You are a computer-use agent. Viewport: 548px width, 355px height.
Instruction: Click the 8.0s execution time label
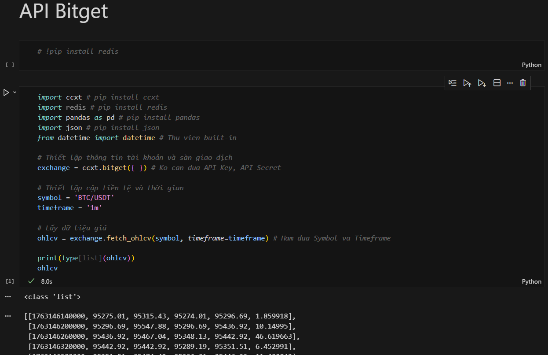[x=47, y=281]
